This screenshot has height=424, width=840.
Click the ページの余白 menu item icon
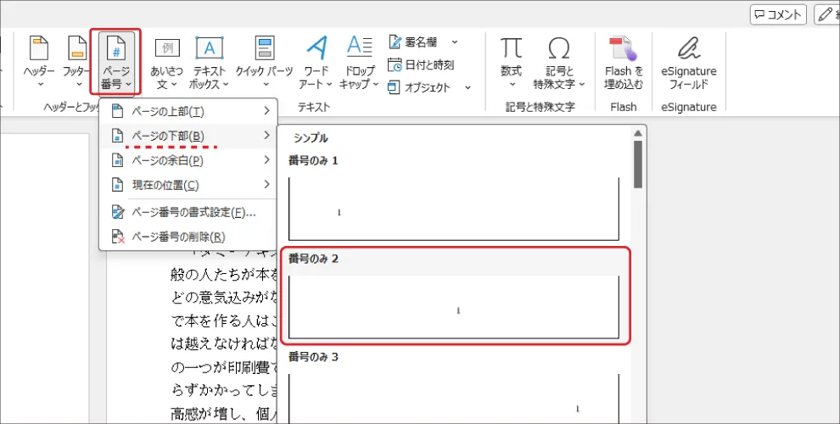[x=117, y=160]
